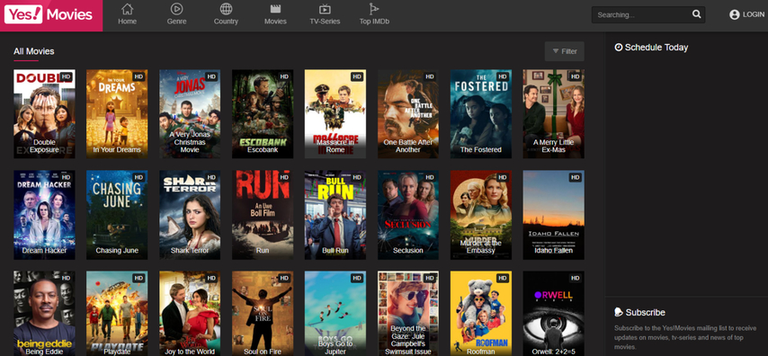Open the Top IMDb page

[x=374, y=14]
